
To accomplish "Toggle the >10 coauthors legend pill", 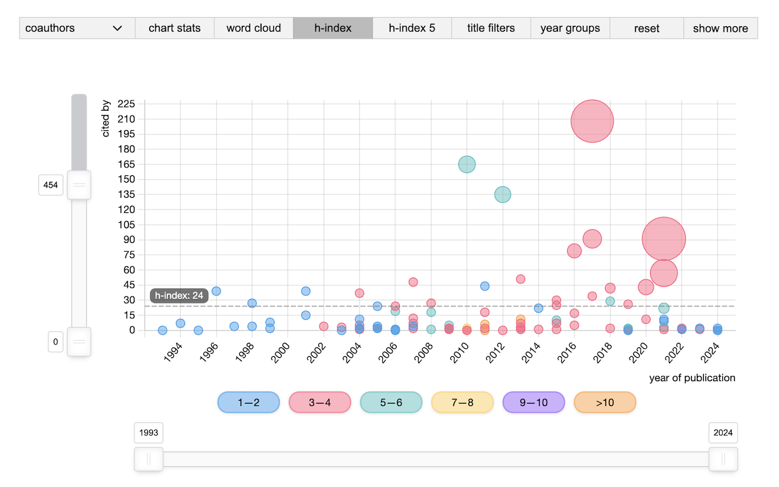I will 605,402.
